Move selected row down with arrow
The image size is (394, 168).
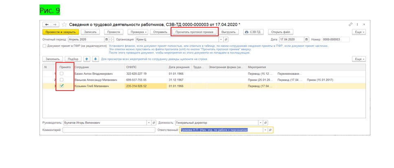pos(95,59)
